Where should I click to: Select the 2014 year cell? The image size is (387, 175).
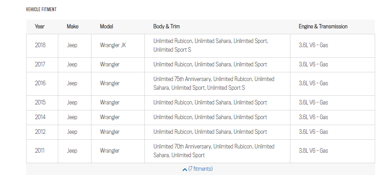click(40, 117)
